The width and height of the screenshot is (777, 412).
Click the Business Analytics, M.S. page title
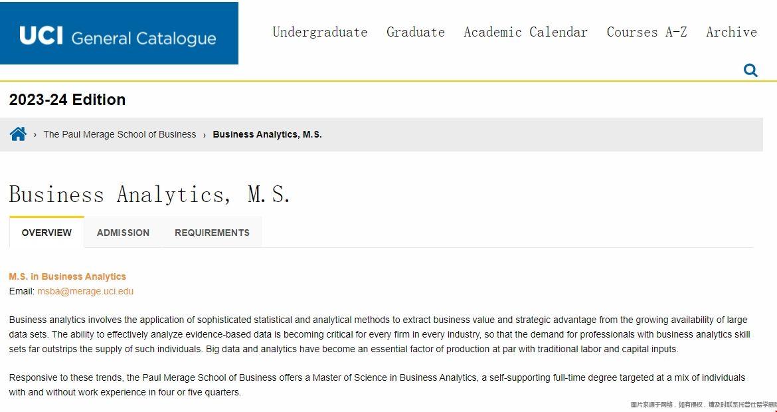[149, 194]
